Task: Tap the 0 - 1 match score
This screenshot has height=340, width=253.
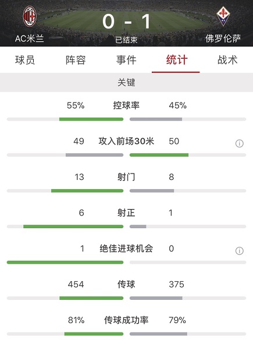Action: pyautogui.click(x=127, y=21)
